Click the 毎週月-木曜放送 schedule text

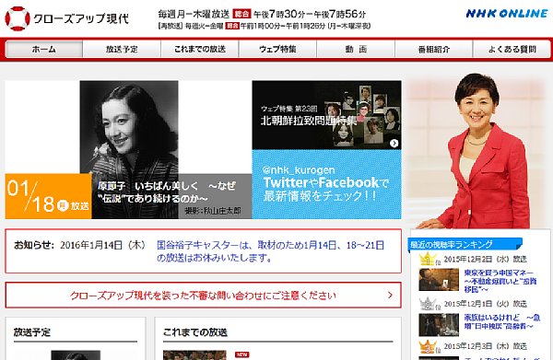pos(194,14)
